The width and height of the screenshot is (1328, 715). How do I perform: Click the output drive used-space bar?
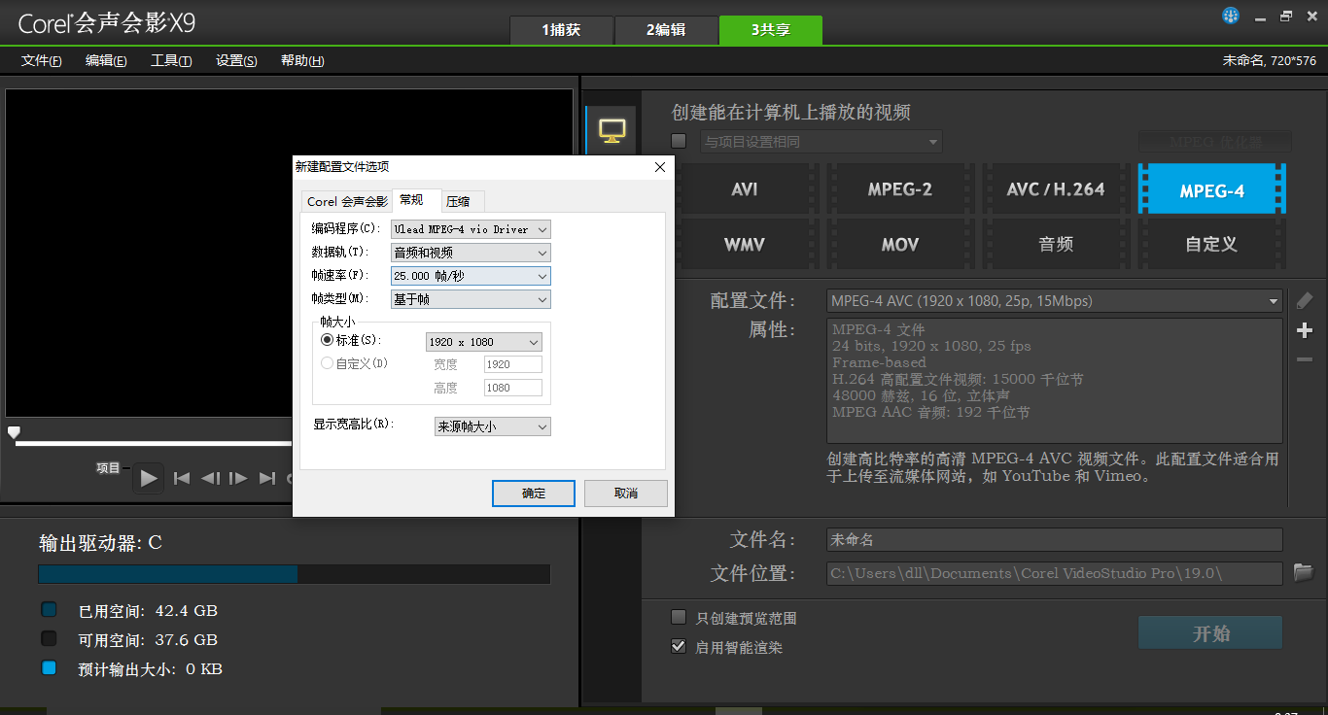pos(168,574)
